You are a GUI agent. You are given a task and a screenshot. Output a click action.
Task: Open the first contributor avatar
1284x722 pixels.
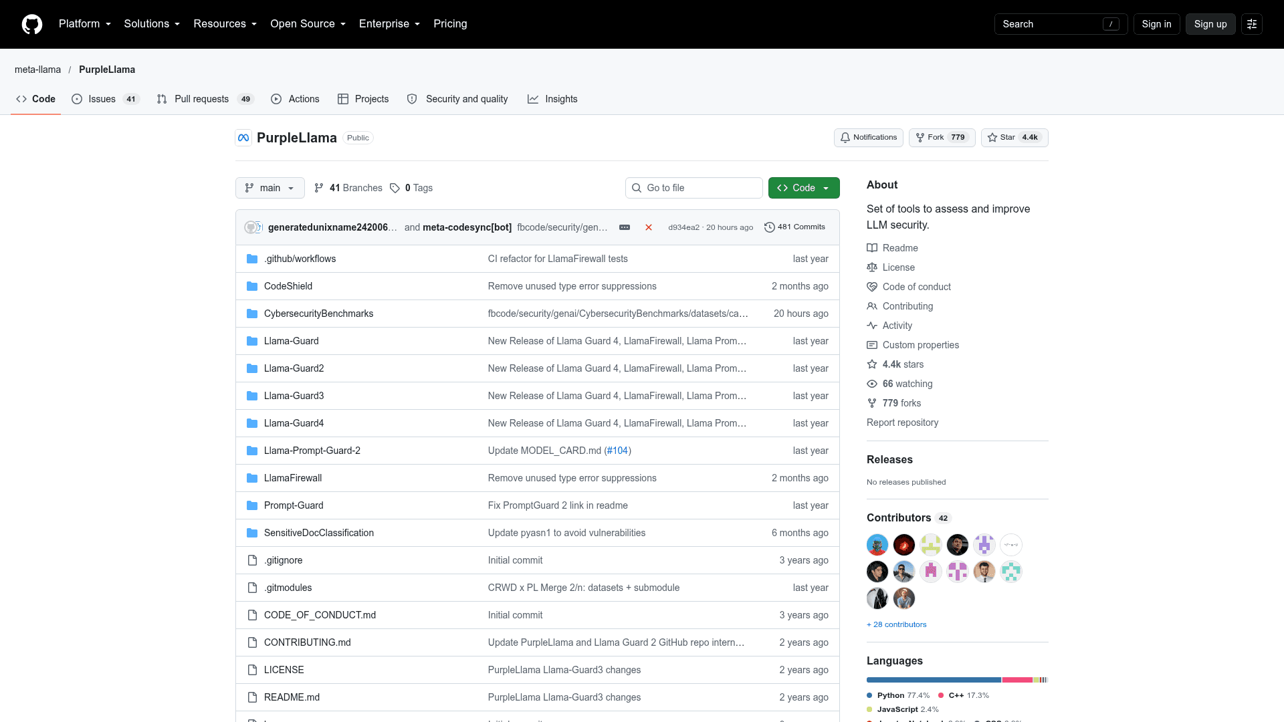coord(877,545)
